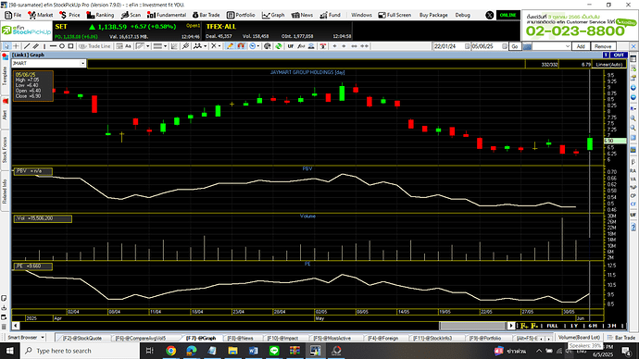Activate the magnet snap icon

(x=241, y=46)
